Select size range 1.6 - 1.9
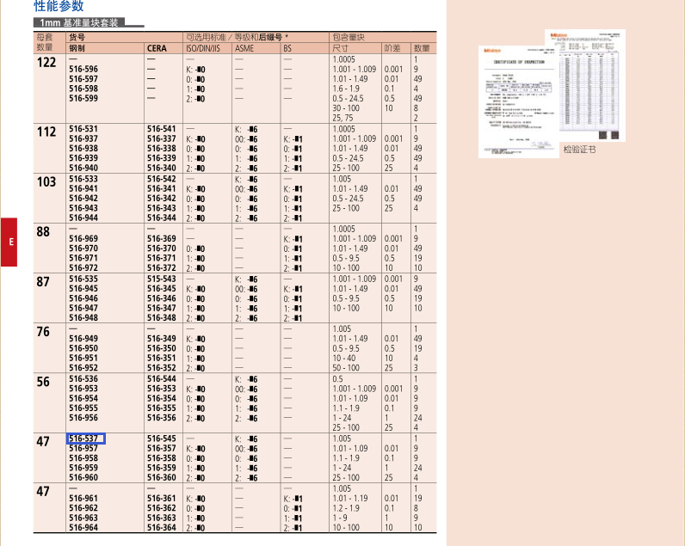The height and width of the screenshot is (546, 685). pos(346,89)
